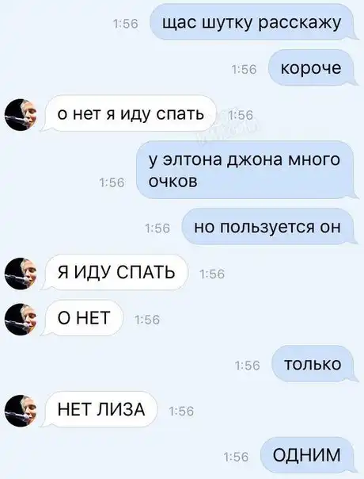Select the 'Я ИДУ СПАТЬ' message bubble
This screenshot has height=479, width=364.
[x=114, y=272]
